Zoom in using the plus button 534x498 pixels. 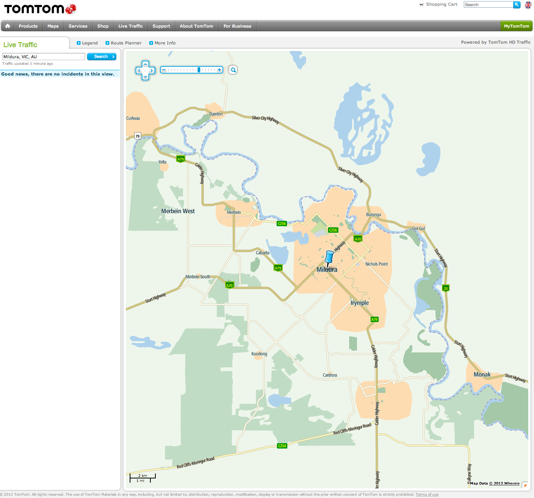pyautogui.click(x=219, y=70)
